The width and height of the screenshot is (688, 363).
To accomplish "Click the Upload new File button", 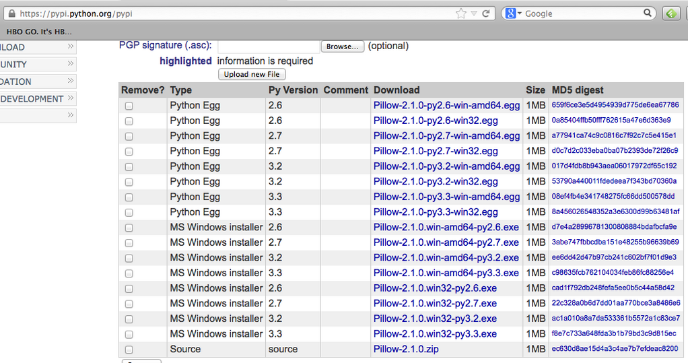I will [x=252, y=74].
